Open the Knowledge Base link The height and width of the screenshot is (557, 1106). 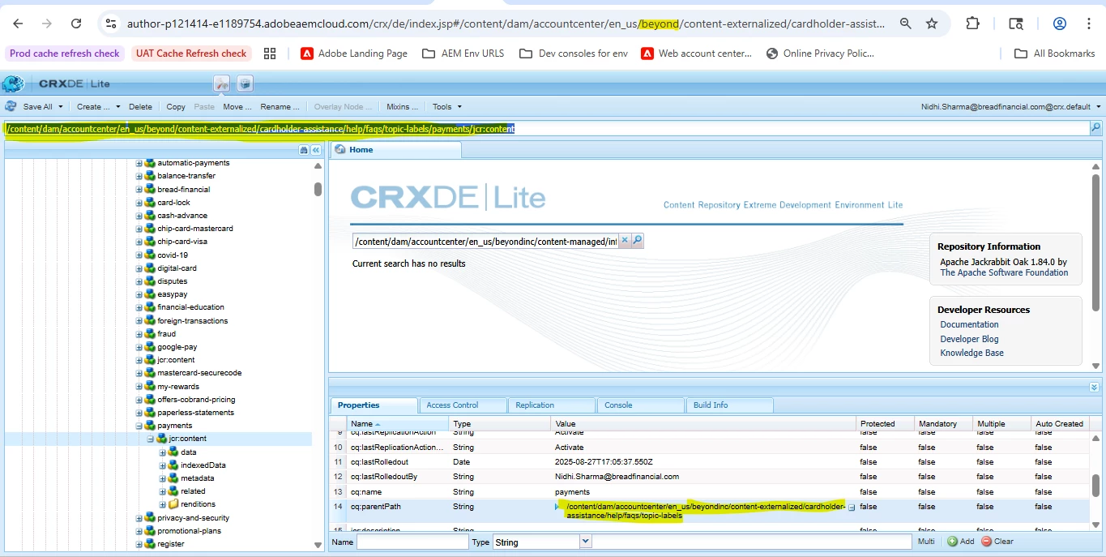971,353
